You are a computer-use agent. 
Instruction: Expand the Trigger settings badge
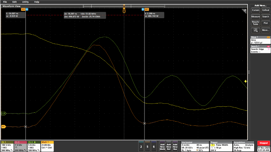pos(221,146)
